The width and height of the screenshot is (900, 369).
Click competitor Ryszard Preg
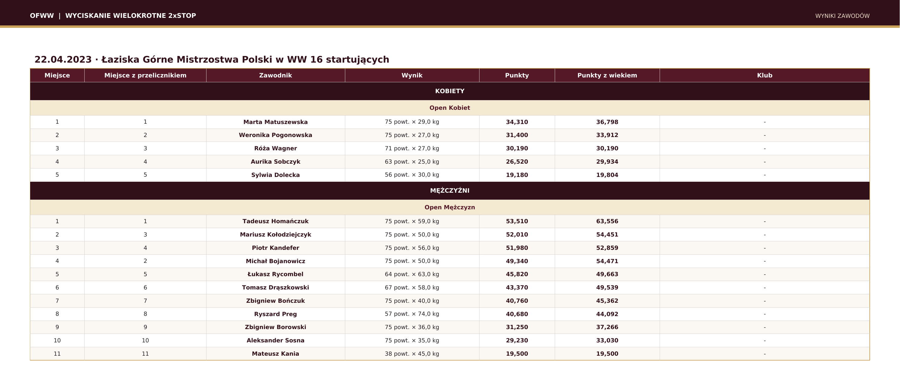tap(276, 314)
